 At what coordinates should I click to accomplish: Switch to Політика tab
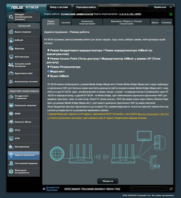click(x=166, y=22)
